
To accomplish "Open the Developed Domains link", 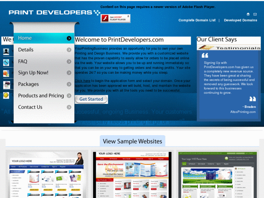I will click(x=240, y=20).
